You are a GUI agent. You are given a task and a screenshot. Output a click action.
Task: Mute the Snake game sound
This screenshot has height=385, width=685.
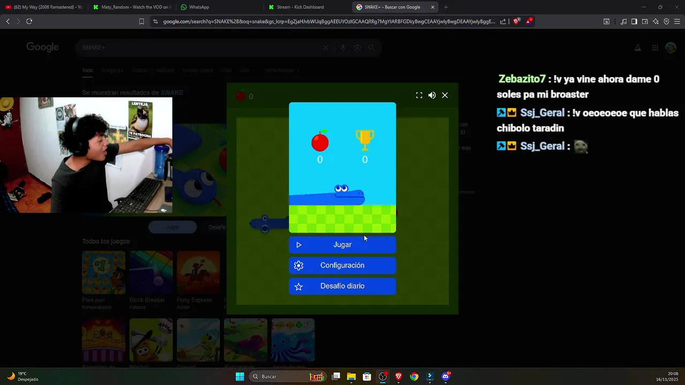(x=432, y=95)
